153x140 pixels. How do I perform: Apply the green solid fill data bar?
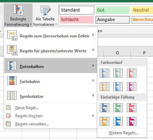point(118,108)
